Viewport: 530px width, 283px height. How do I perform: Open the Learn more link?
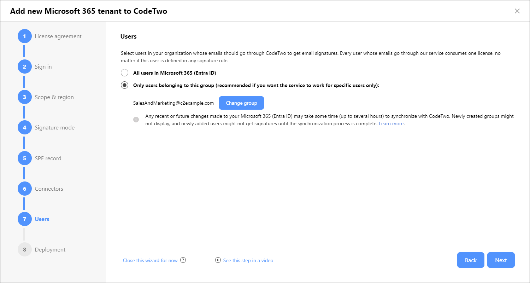coord(391,124)
